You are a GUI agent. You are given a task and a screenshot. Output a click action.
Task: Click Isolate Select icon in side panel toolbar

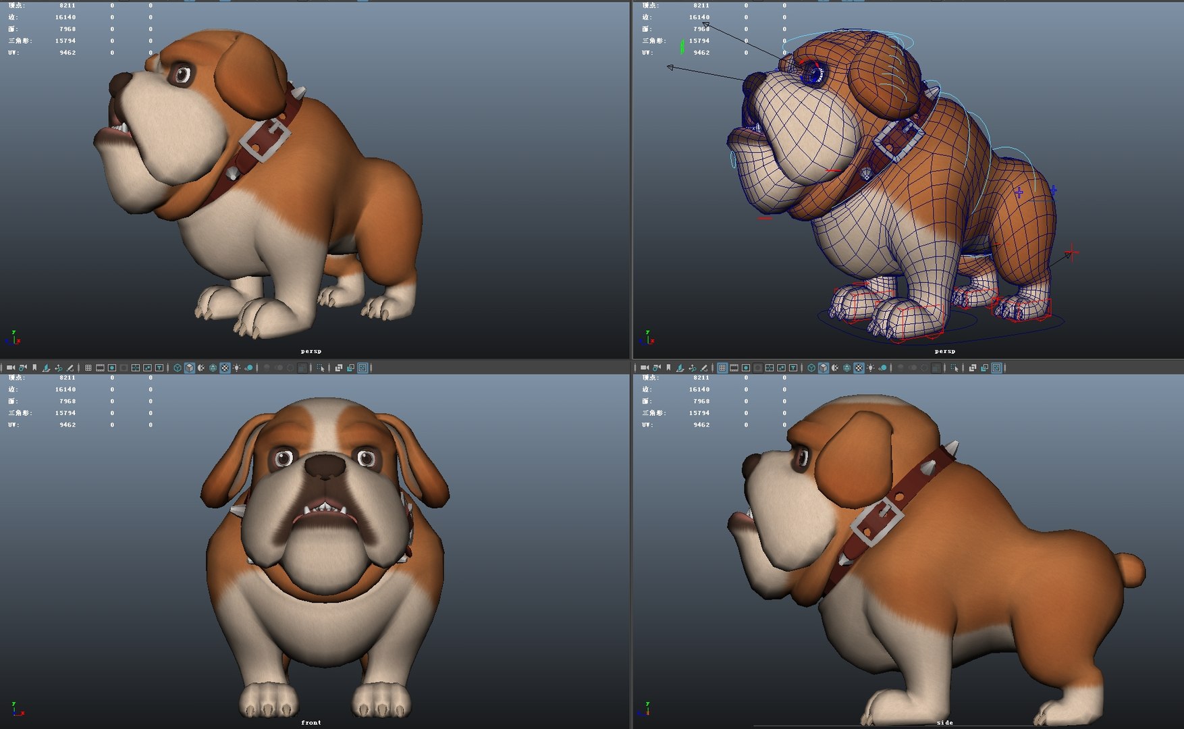point(953,368)
